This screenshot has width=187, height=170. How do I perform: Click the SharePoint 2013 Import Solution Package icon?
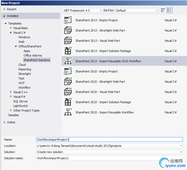(68, 51)
